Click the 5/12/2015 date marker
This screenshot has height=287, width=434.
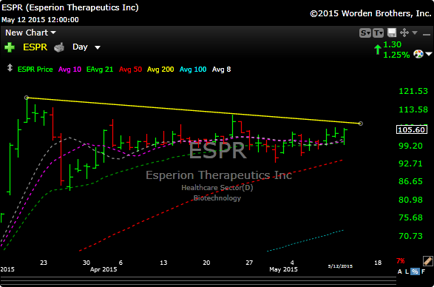[340, 266]
